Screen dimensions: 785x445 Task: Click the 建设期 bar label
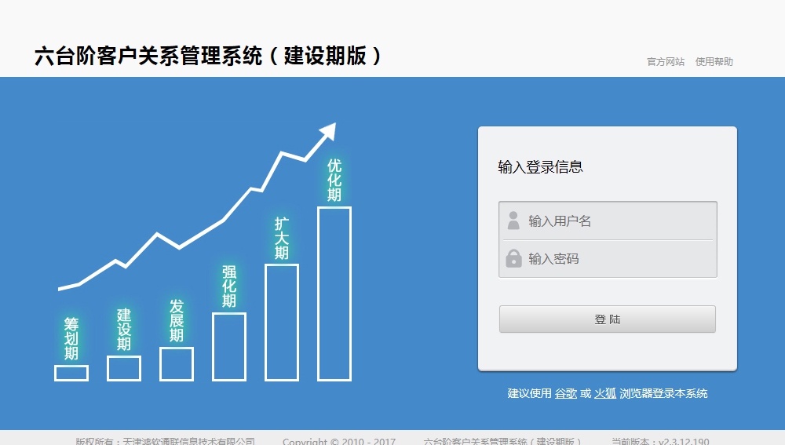(x=124, y=330)
